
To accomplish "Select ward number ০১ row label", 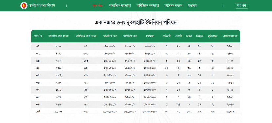I will tap(38, 46).
